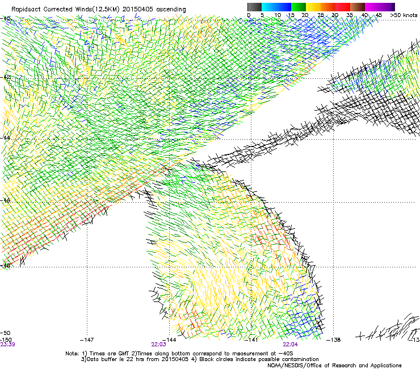Viewport: 420px width, 369px height.
Task: Click the '-46' latitude axis label
Action: pos(5,200)
